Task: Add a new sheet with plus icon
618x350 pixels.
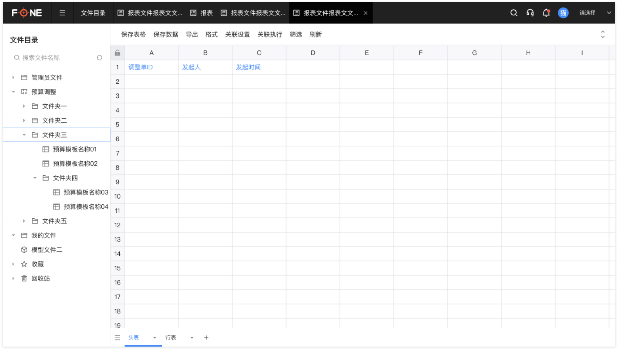Action: pos(206,337)
